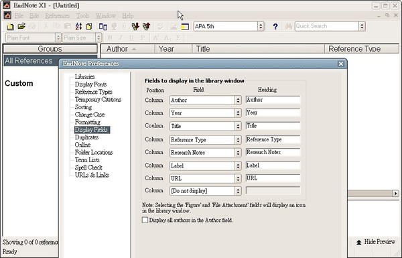Click the Open Library folder icon
The width and height of the screenshot is (402, 258).
21,26
